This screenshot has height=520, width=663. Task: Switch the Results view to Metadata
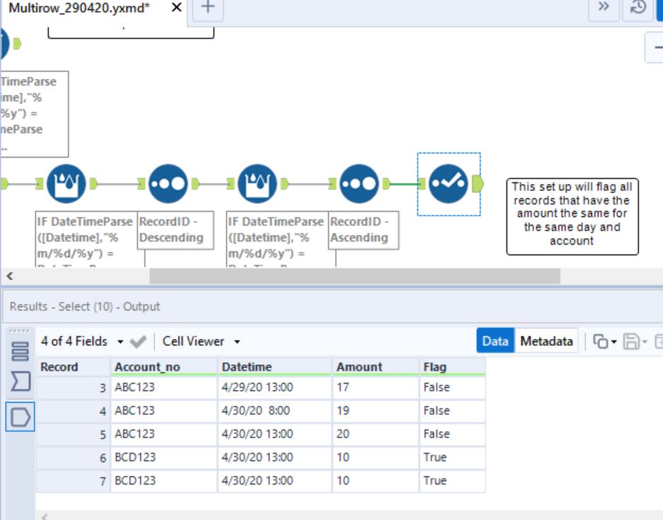point(546,341)
